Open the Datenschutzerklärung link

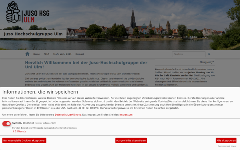pyautogui.click(x=68, y=115)
